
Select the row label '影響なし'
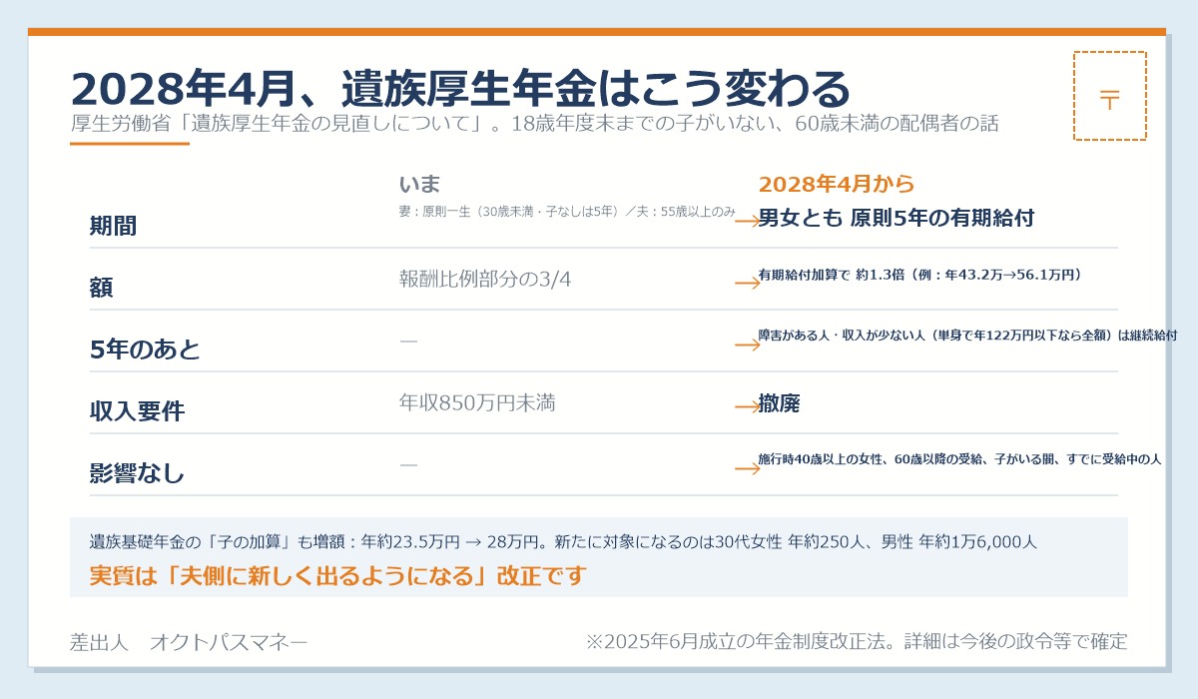pyautogui.click(x=137, y=473)
